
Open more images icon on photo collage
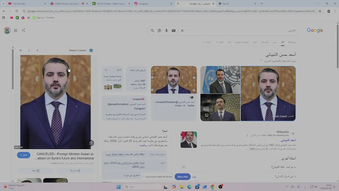pyautogui.click(x=206, y=115)
